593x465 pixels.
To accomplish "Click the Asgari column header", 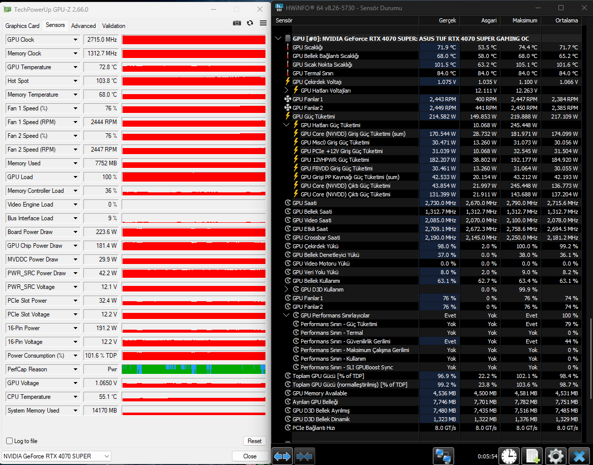I will pos(480,20).
